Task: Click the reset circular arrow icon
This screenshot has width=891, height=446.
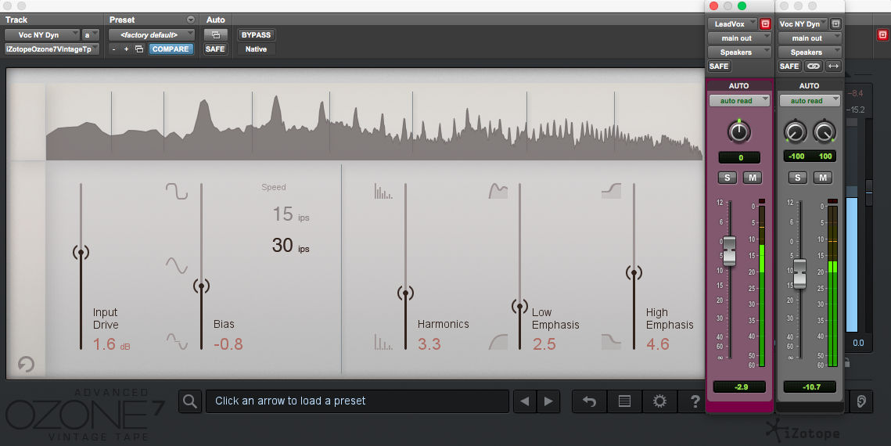Action: [26, 364]
